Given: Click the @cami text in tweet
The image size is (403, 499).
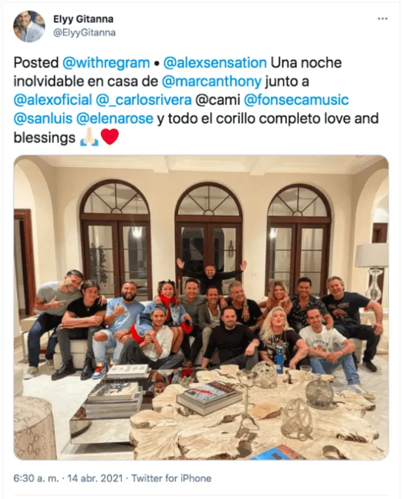Looking at the screenshot, I should pyautogui.click(x=217, y=100).
